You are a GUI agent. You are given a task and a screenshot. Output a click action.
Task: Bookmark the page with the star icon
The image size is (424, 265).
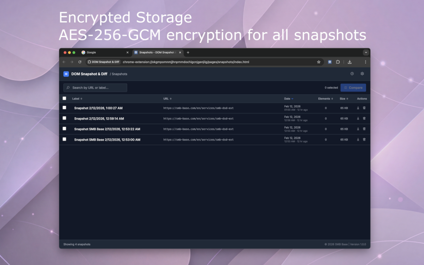[x=319, y=61]
